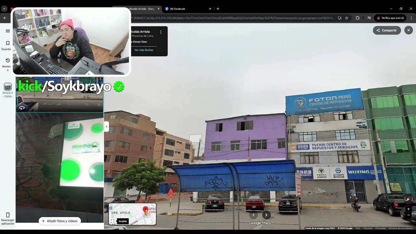This screenshot has height=234, width=416.
Task: Click Añadir fotos y vídeos button
Action: (60, 221)
